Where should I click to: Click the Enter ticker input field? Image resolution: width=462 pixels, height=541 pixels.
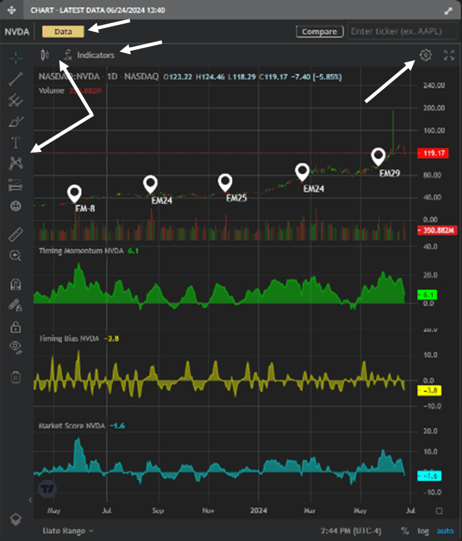[402, 31]
